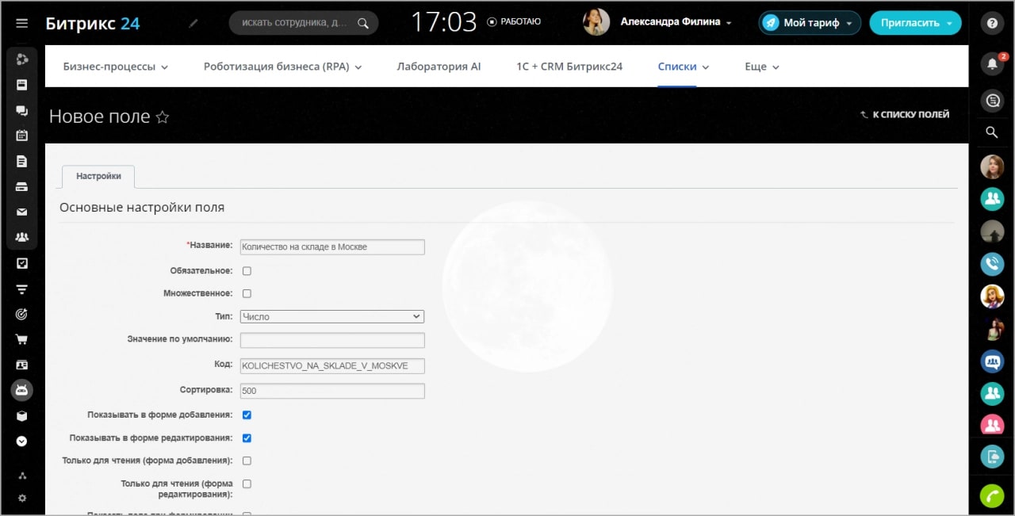This screenshot has height=516, width=1015.
Task: Open notifications bell with 2 badge
Action: pyautogui.click(x=991, y=63)
